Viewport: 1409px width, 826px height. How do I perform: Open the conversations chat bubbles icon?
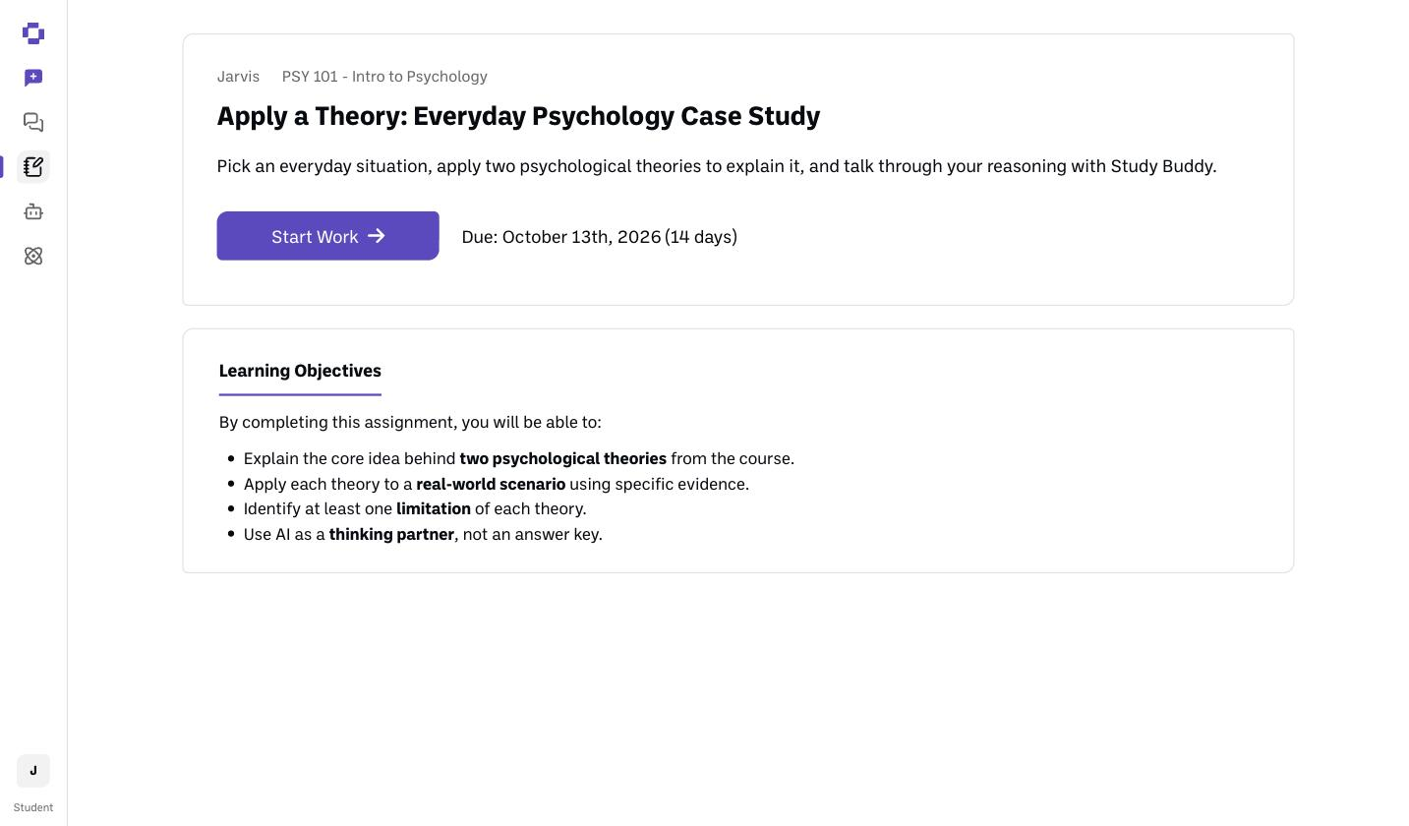click(33, 122)
